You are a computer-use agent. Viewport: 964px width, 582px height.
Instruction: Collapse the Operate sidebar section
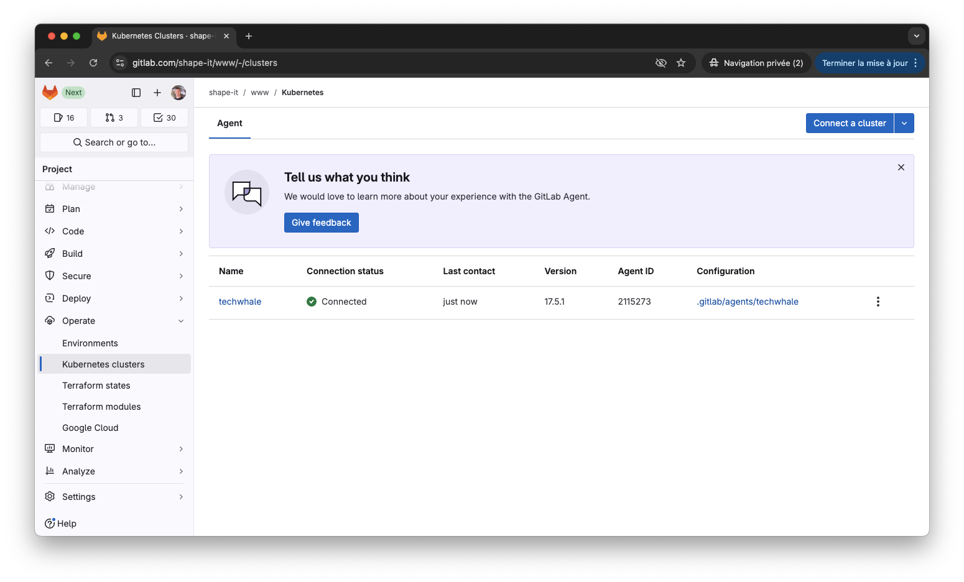tap(114, 321)
